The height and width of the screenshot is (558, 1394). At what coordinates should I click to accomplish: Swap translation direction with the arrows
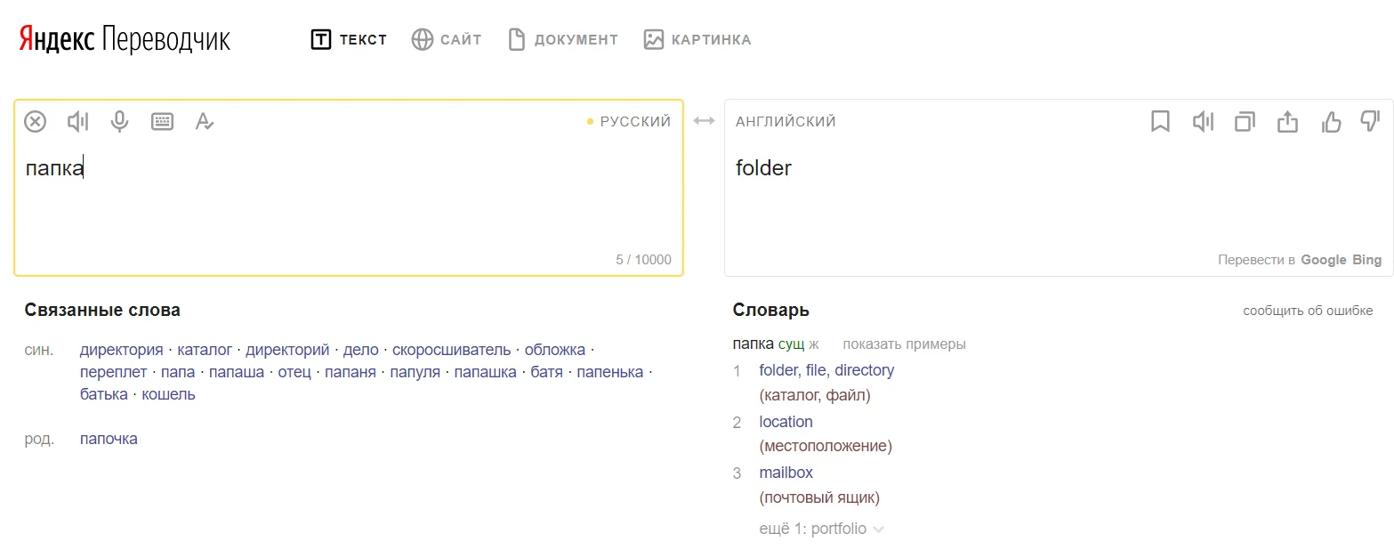pos(703,120)
